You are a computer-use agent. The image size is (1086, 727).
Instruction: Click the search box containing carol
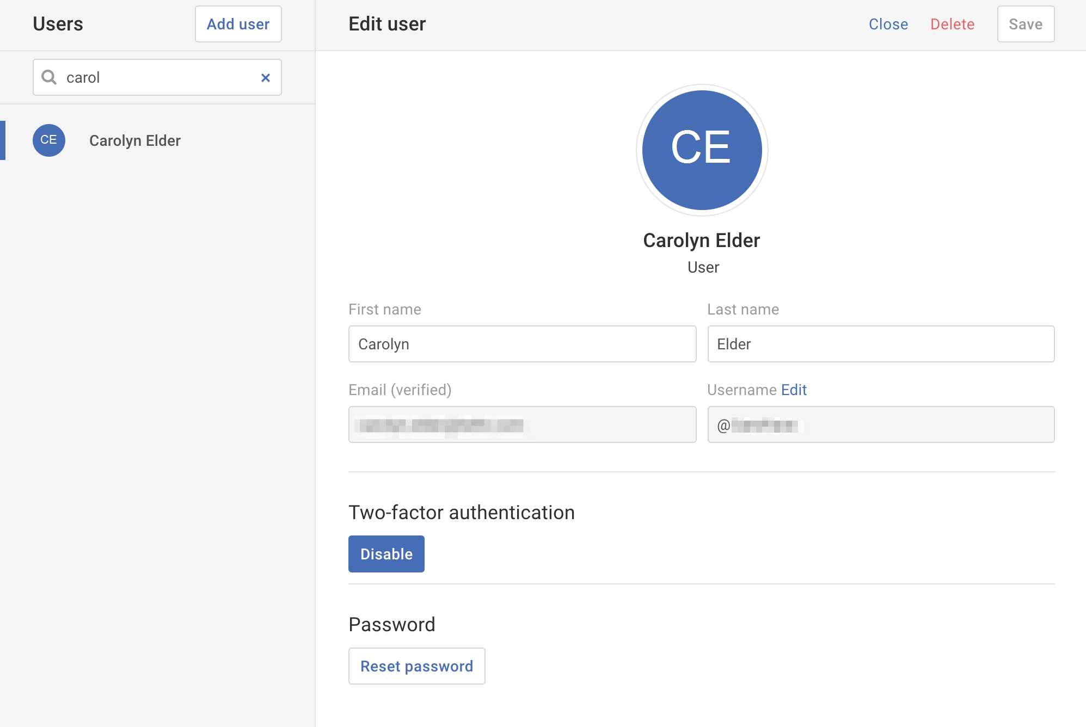pyautogui.click(x=157, y=77)
